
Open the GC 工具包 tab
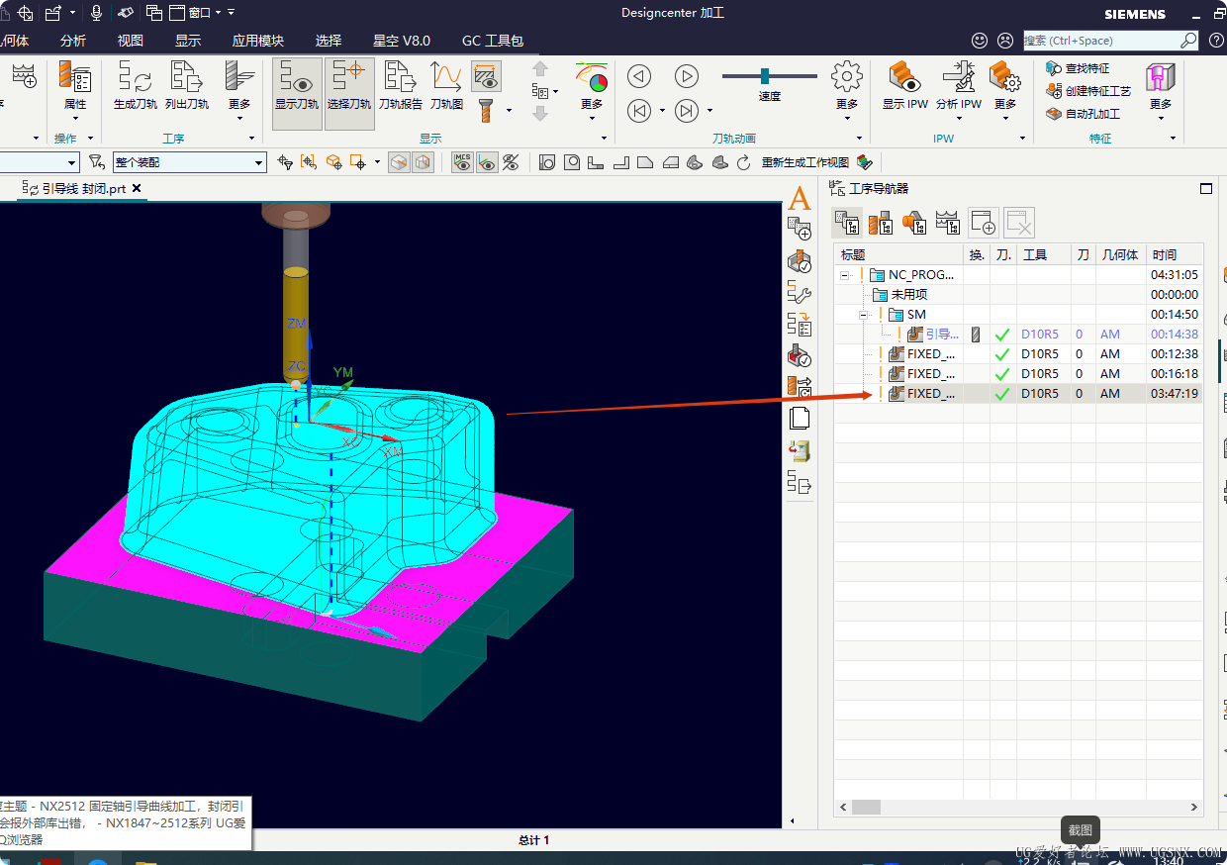[x=493, y=41]
